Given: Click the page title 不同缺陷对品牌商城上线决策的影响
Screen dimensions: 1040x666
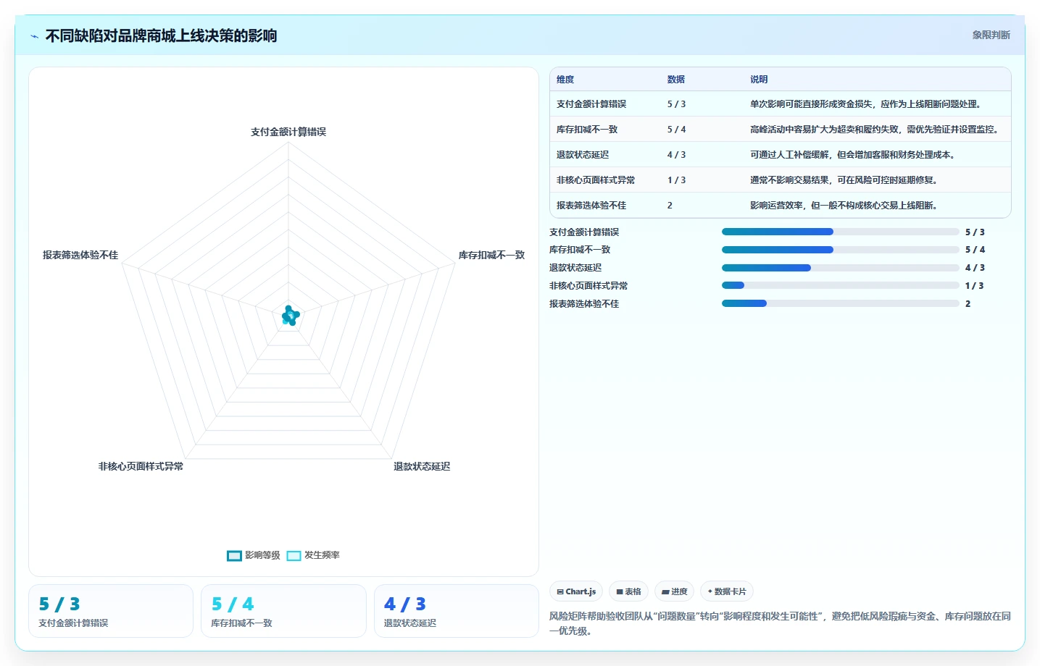Looking at the screenshot, I should pos(161,35).
